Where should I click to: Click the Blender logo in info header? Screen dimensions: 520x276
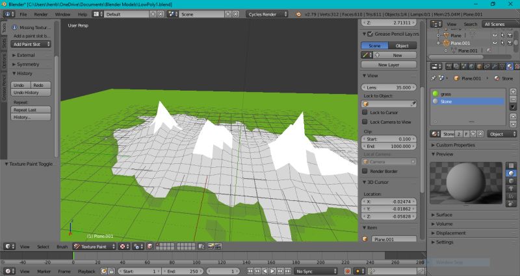point(298,14)
